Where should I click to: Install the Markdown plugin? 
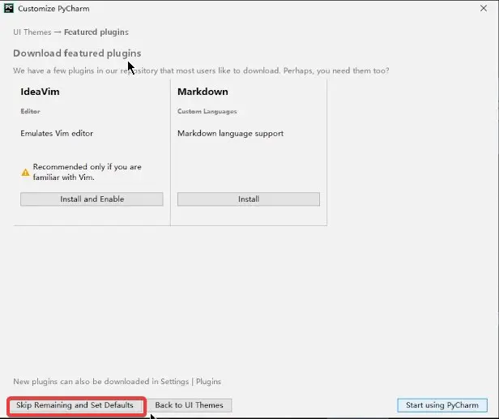(x=249, y=199)
